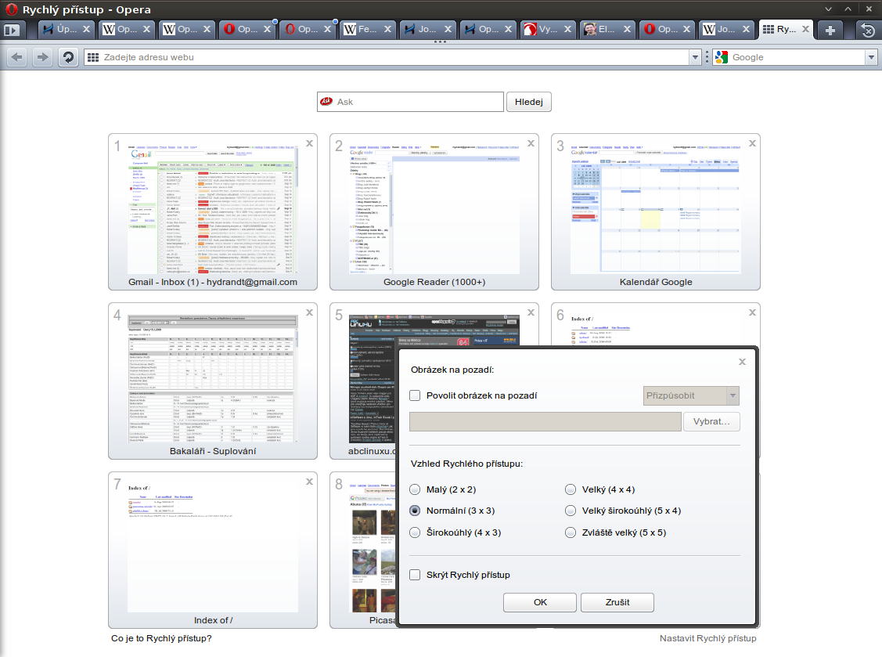
Task: Open Gmail Inbox speed dial thumbnail
Action: (x=213, y=211)
